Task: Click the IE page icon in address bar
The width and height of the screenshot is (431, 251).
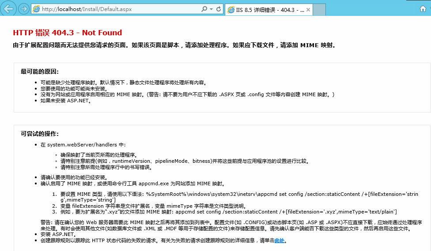Action: pos(36,9)
